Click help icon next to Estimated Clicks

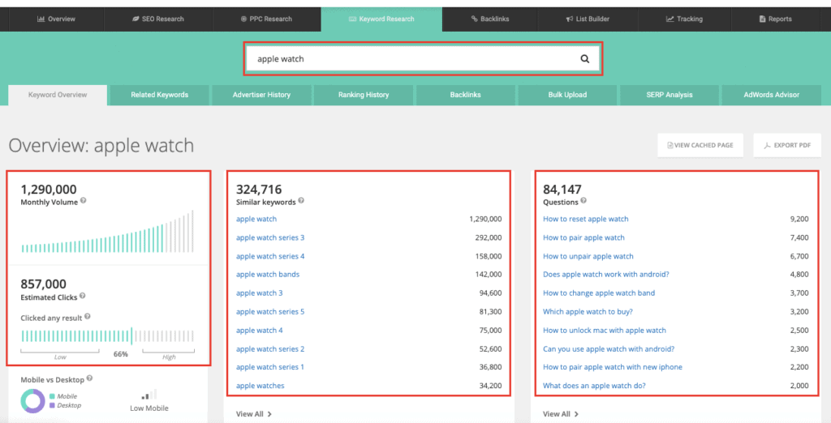click(x=83, y=297)
